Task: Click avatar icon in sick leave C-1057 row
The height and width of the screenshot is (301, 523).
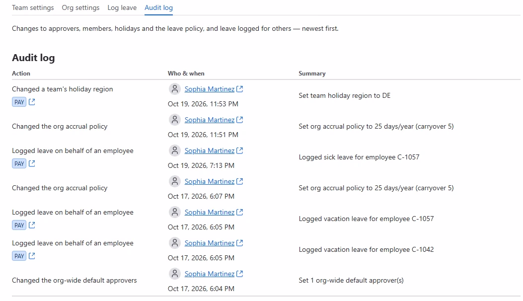Action: coord(174,151)
